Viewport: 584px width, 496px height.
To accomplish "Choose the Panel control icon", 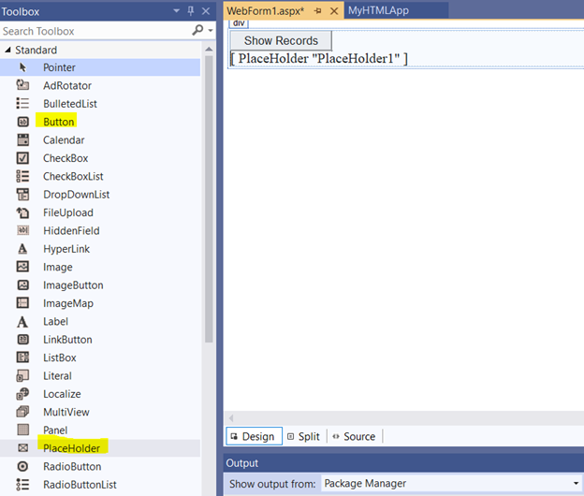I will (22, 430).
